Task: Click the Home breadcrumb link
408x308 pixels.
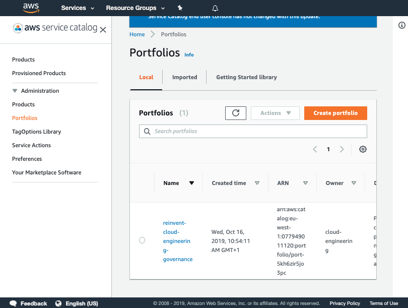Action: tap(137, 34)
